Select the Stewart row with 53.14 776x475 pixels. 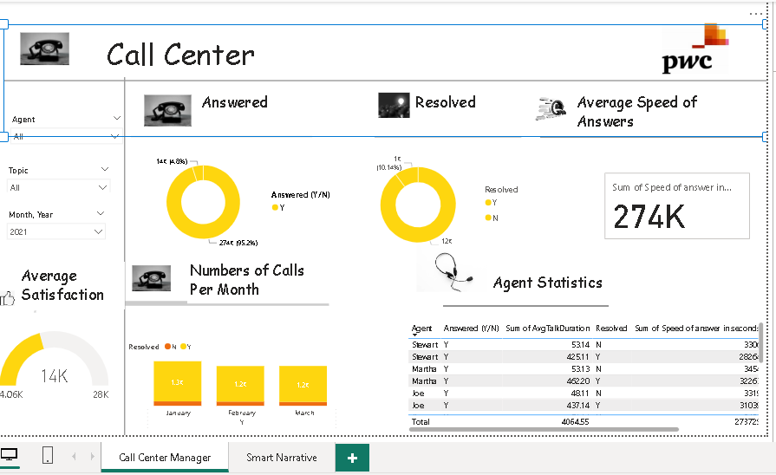(584, 344)
